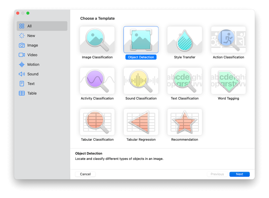The height and width of the screenshot is (198, 269).
Task: Select the Text Classification template icon
Action: pyautogui.click(x=185, y=81)
